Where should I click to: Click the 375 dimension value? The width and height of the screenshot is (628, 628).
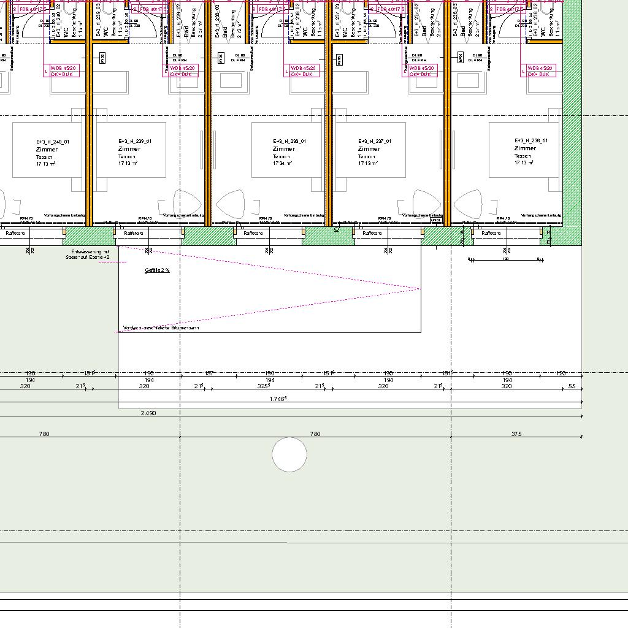click(x=516, y=434)
